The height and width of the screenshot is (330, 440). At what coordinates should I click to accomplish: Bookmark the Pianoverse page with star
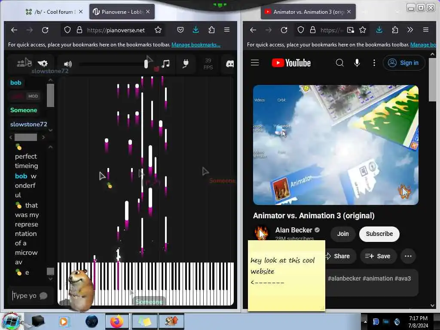point(158,30)
